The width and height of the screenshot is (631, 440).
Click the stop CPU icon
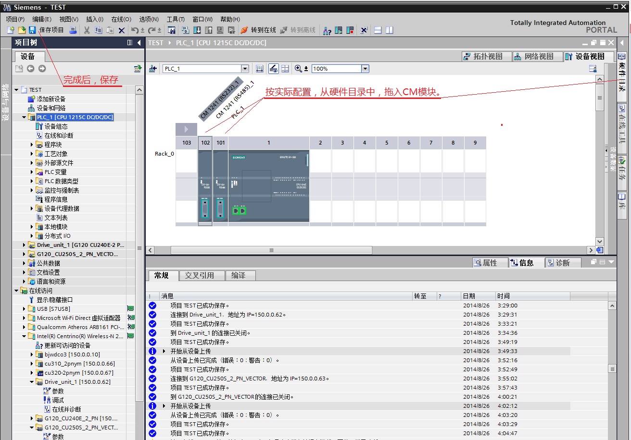click(x=350, y=30)
